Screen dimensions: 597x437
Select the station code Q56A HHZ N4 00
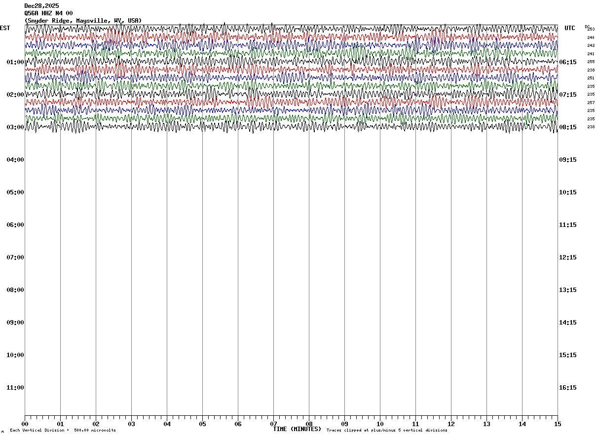pyautogui.click(x=48, y=13)
